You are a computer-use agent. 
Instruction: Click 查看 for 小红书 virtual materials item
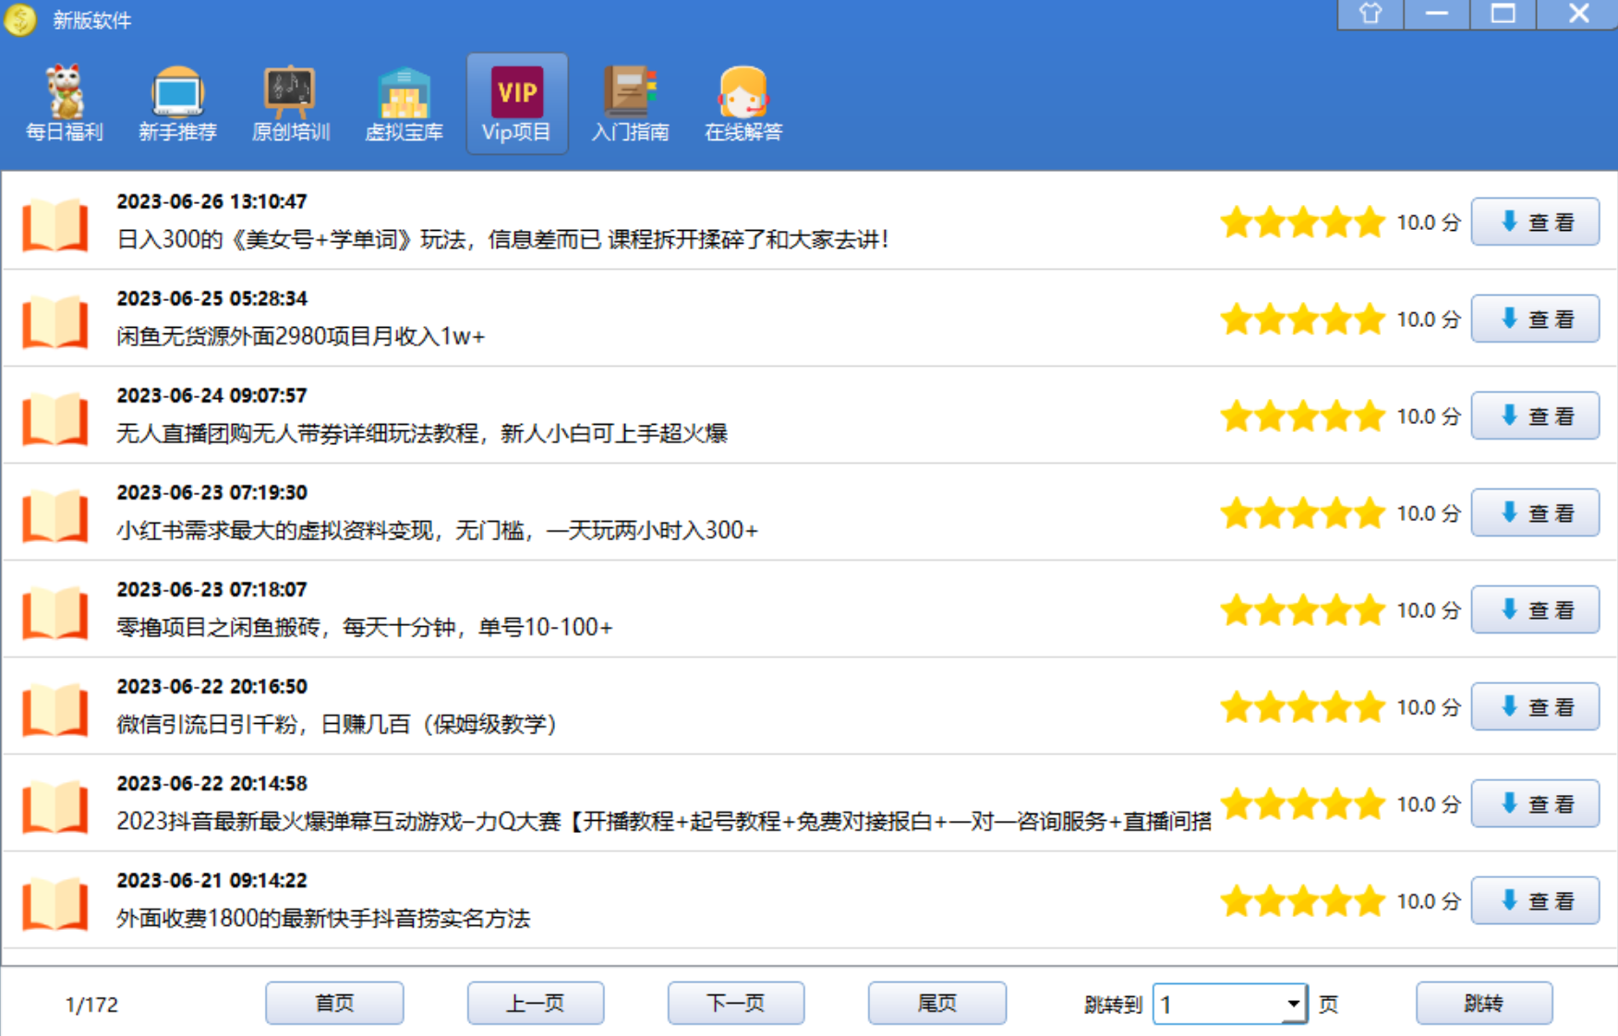click(1534, 513)
